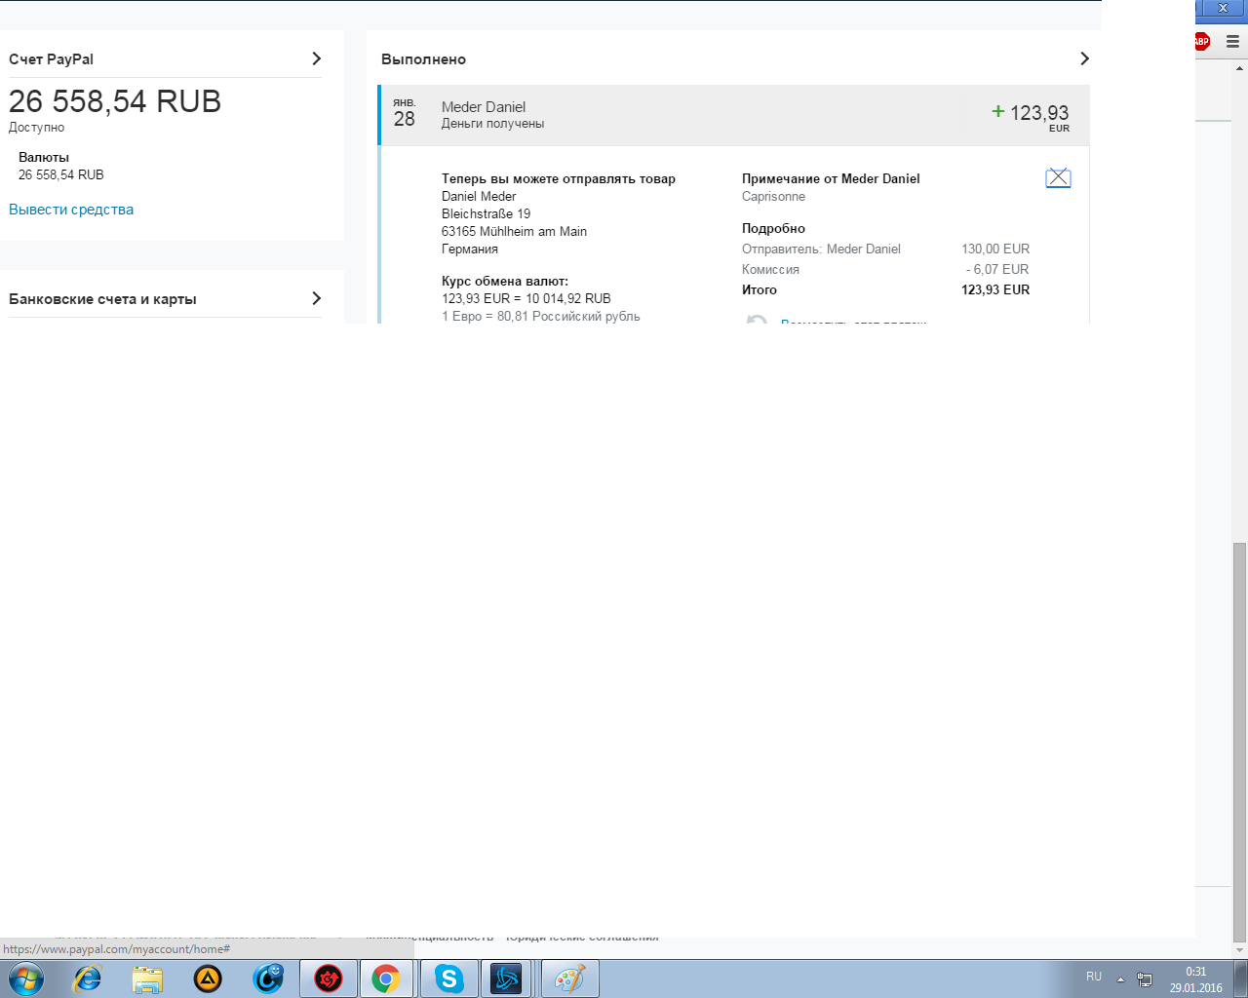
Task: Switch to Paint in the taskbar
Action: coord(569,979)
